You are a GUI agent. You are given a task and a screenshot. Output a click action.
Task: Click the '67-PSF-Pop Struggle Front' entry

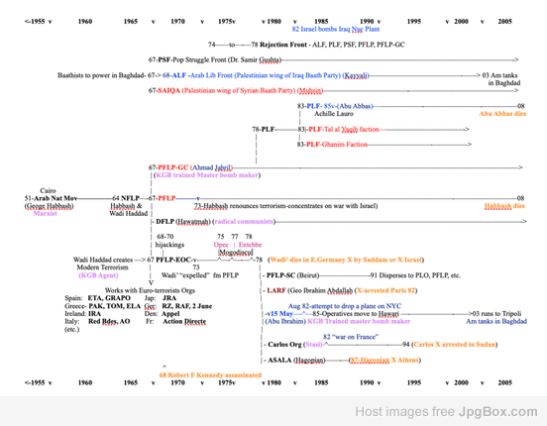[x=187, y=60]
